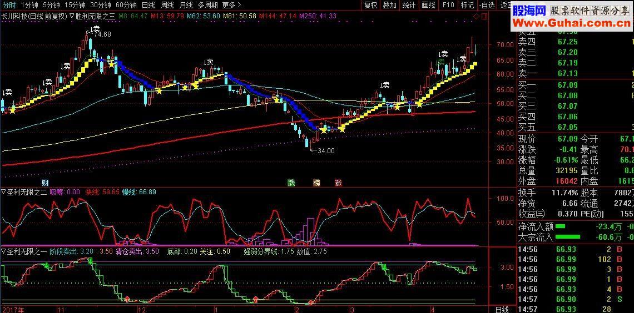Click the 榜 marker under the chart
This screenshot has width=634, height=313.
coord(316,183)
